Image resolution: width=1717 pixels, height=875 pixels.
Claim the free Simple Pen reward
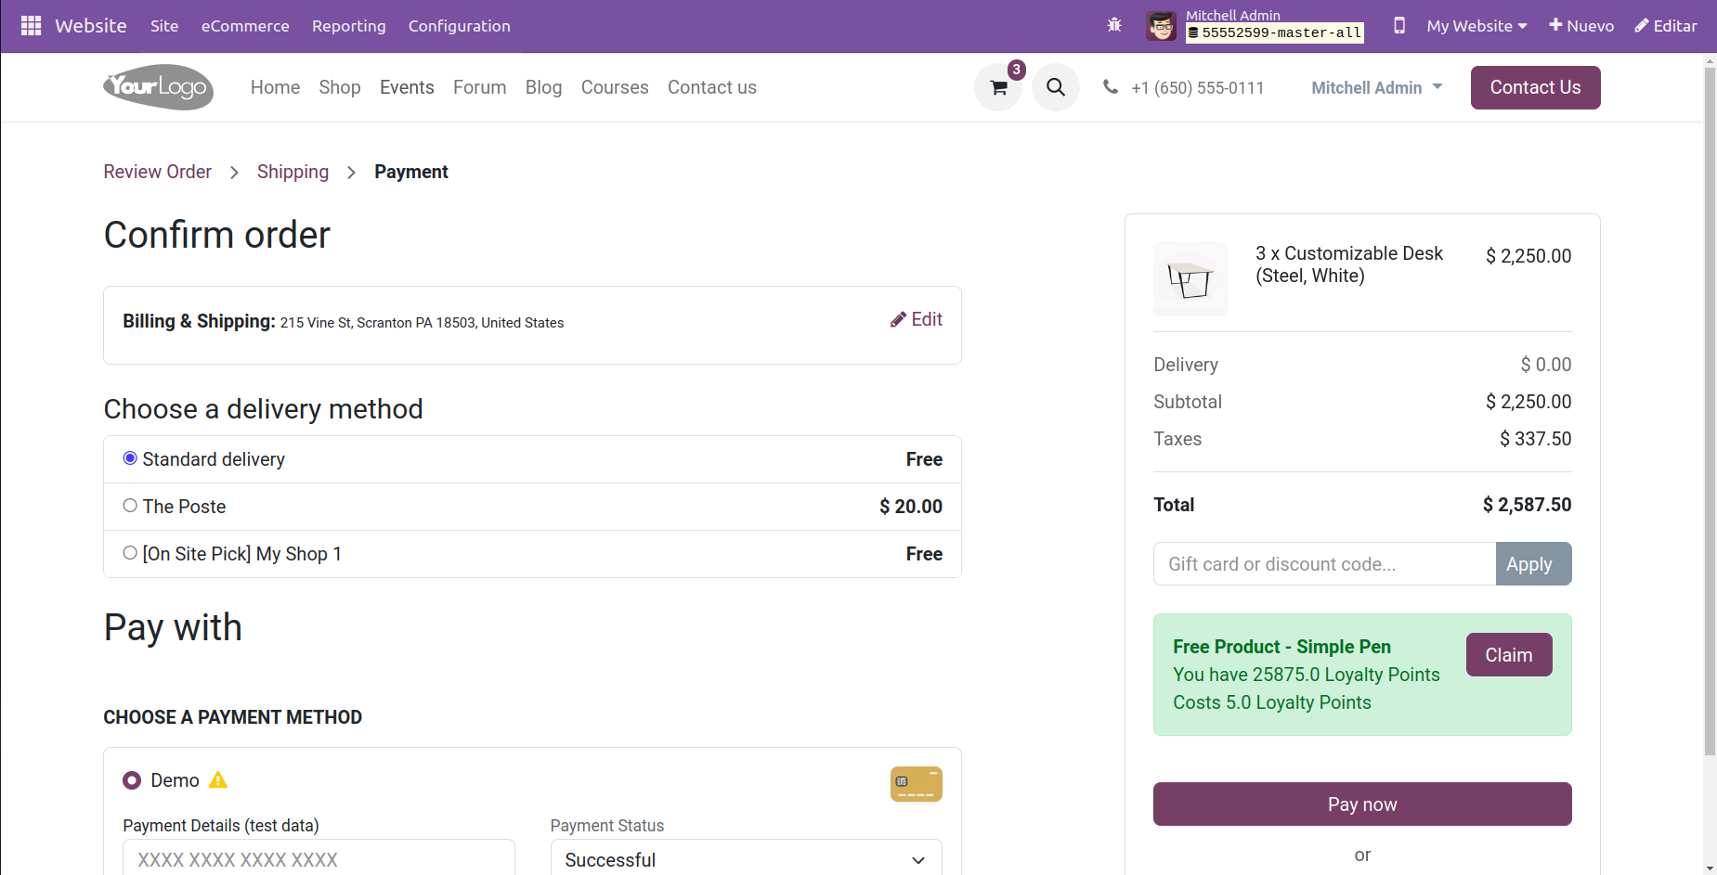1508,655
